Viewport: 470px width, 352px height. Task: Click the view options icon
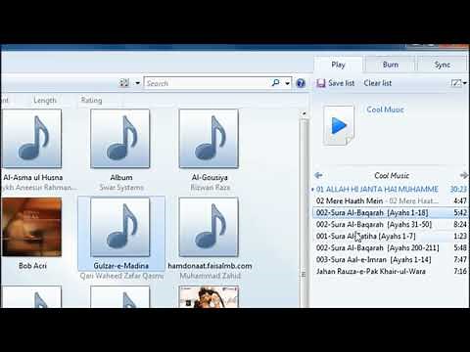click(124, 83)
